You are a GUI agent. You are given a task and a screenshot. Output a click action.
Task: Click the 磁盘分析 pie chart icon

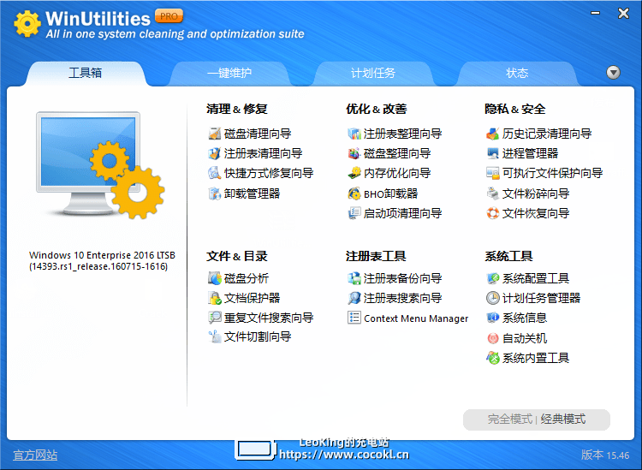pyautogui.click(x=215, y=278)
